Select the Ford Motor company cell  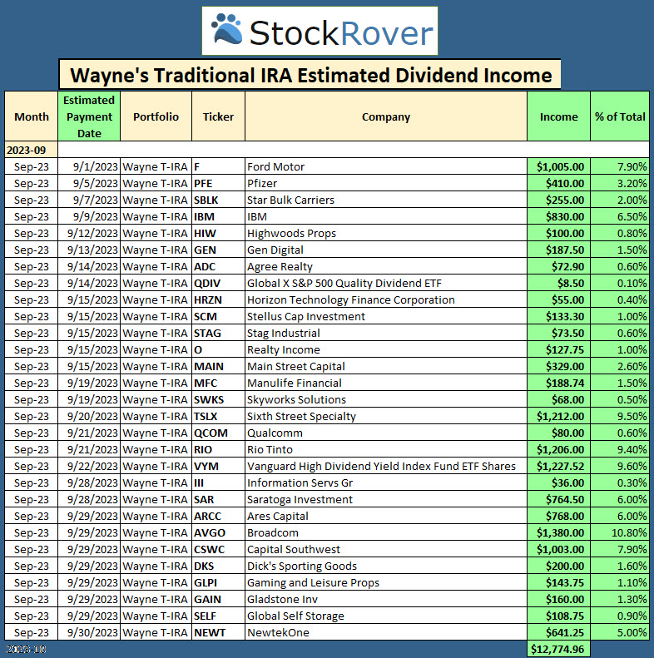point(276,166)
